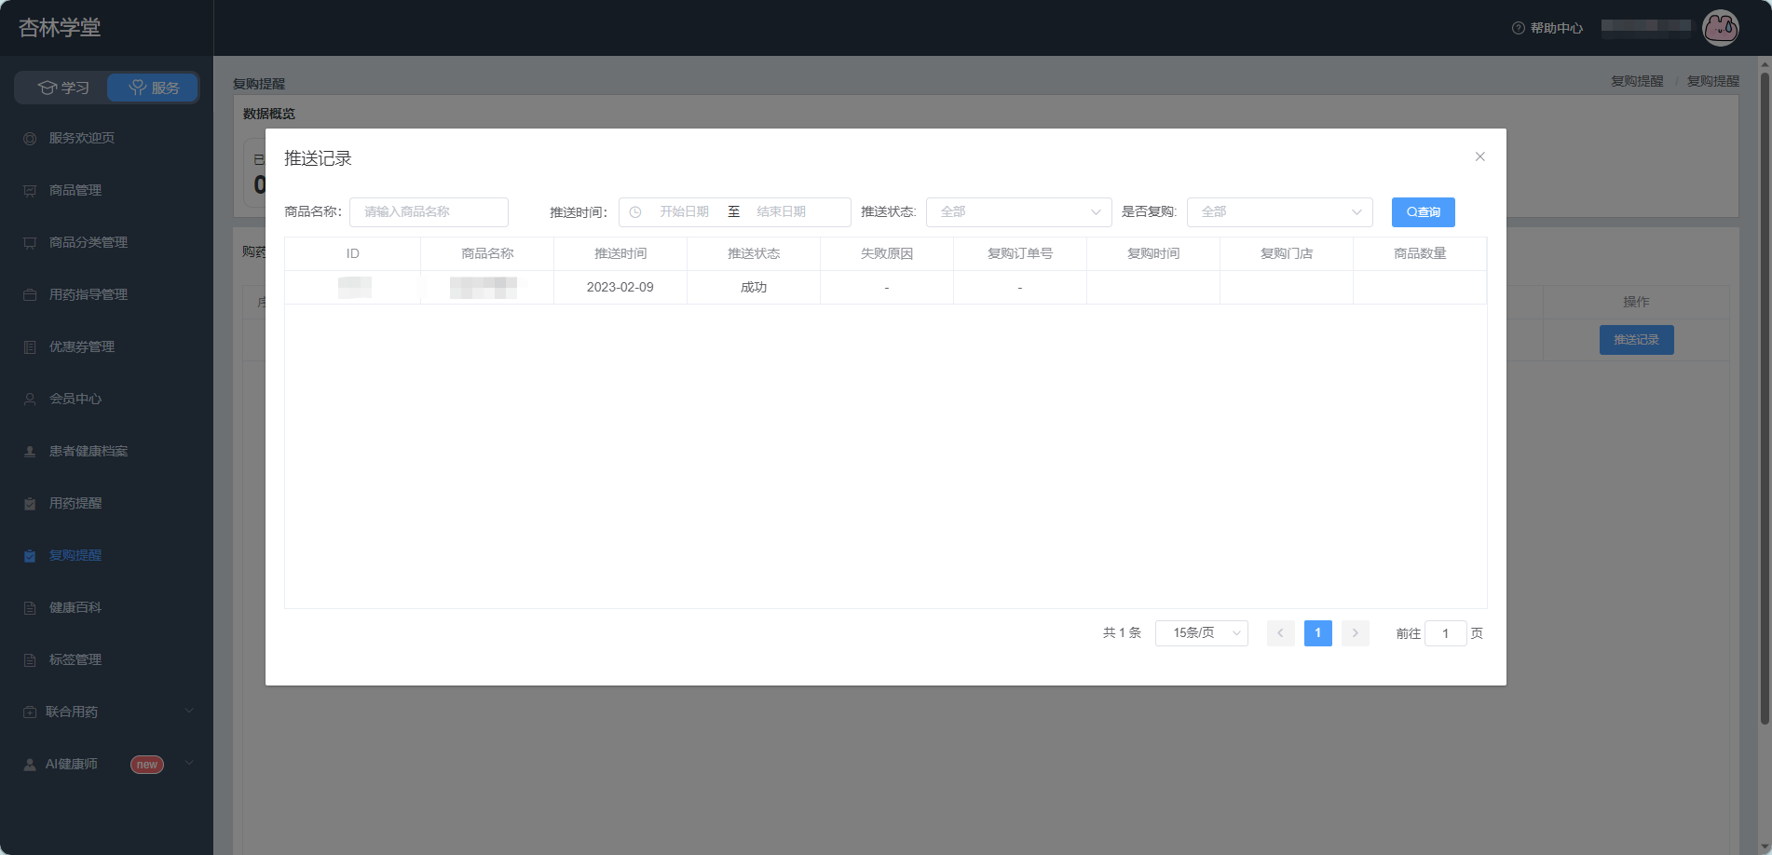Click the 推送记录 button behind the dialog
Screen dimensions: 1772x855
pyautogui.click(x=1636, y=340)
